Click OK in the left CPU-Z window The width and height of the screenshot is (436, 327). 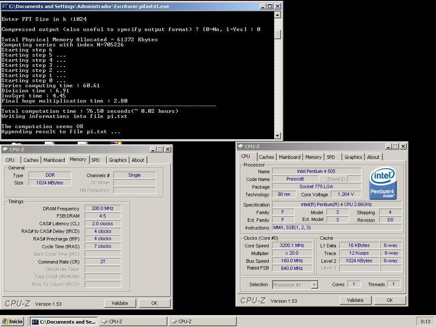pyautogui.click(x=154, y=303)
